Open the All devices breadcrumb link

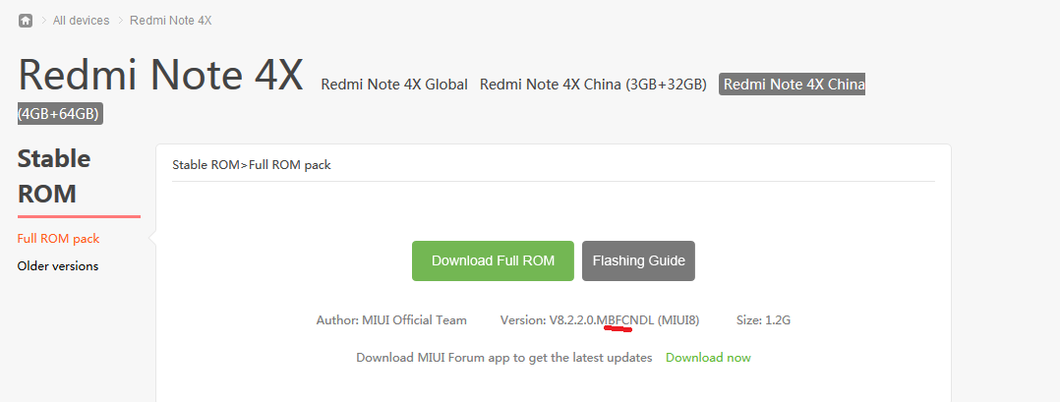(82, 21)
